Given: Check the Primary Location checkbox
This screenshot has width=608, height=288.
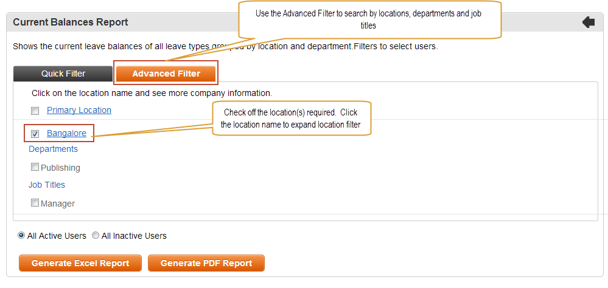Looking at the screenshot, I should click(x=35, y=111).
